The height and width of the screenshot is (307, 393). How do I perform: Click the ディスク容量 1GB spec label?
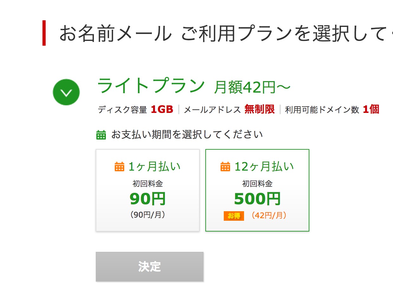point(136,109)
